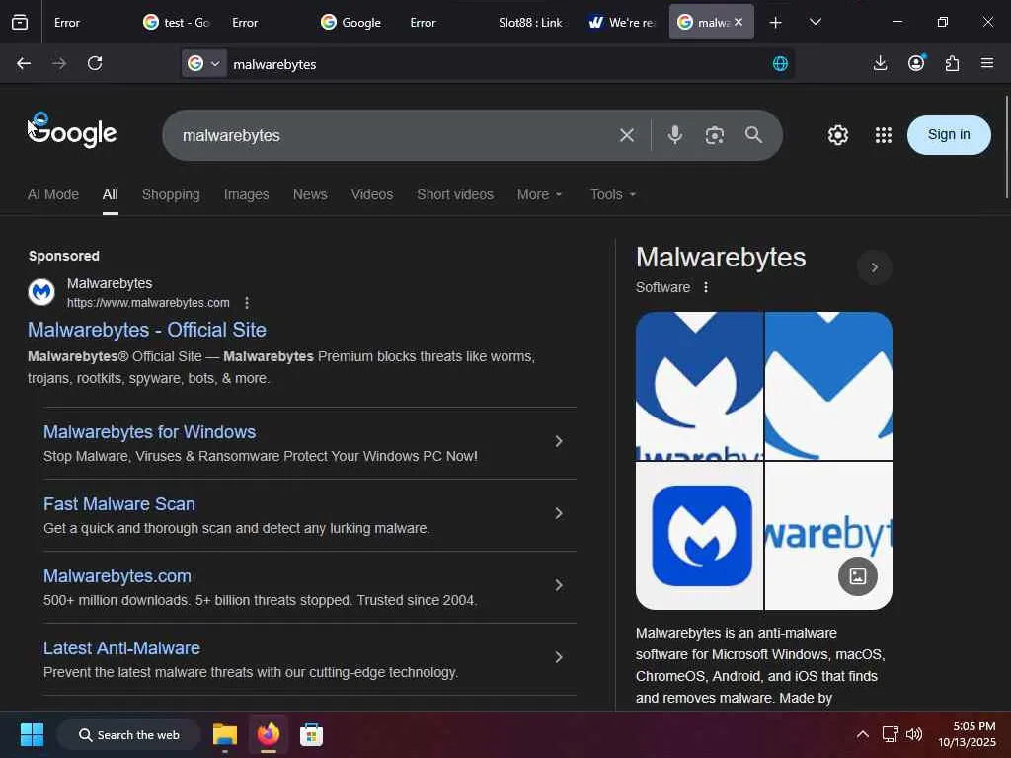Click chevron on Latest Anti-Malware row
1011x758 pixels.
(559, 657)
